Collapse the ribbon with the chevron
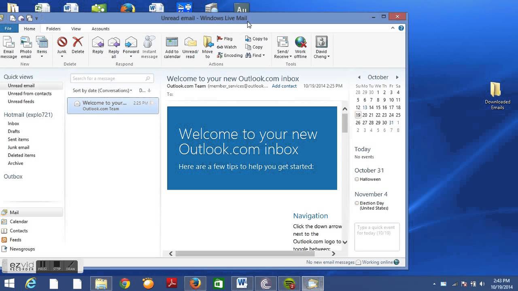518x291 pixels. click(393, 28)
